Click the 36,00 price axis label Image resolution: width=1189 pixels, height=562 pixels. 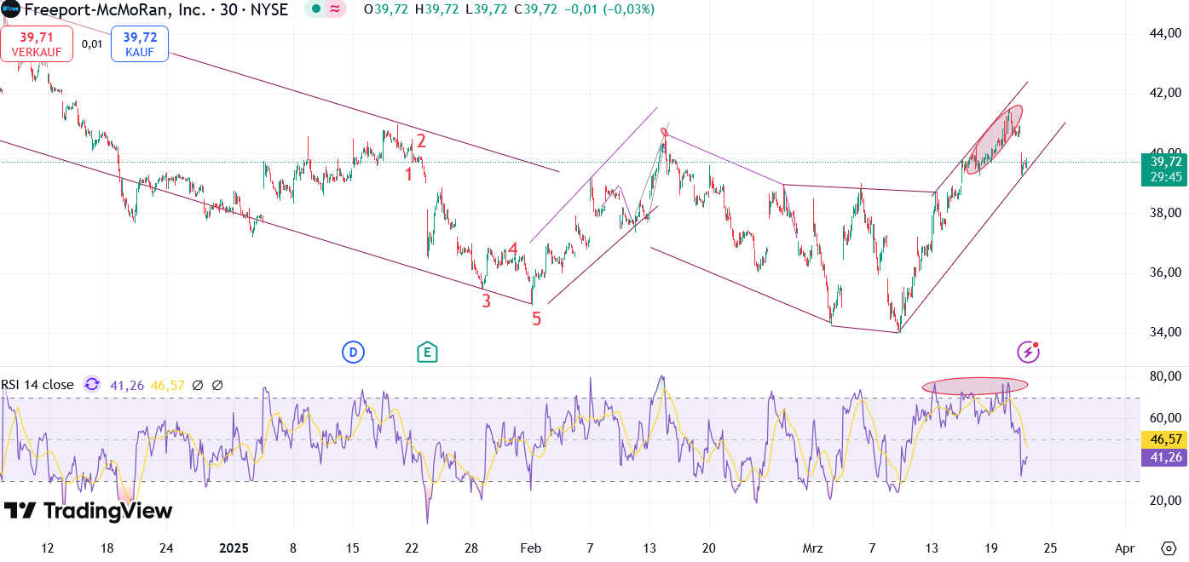(1164, 272)
